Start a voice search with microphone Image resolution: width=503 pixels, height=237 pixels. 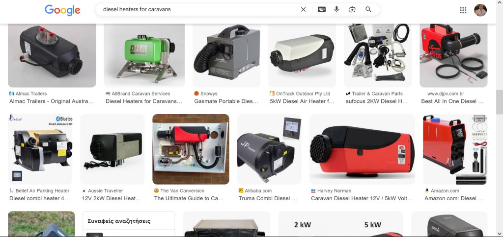click(336, 9)
